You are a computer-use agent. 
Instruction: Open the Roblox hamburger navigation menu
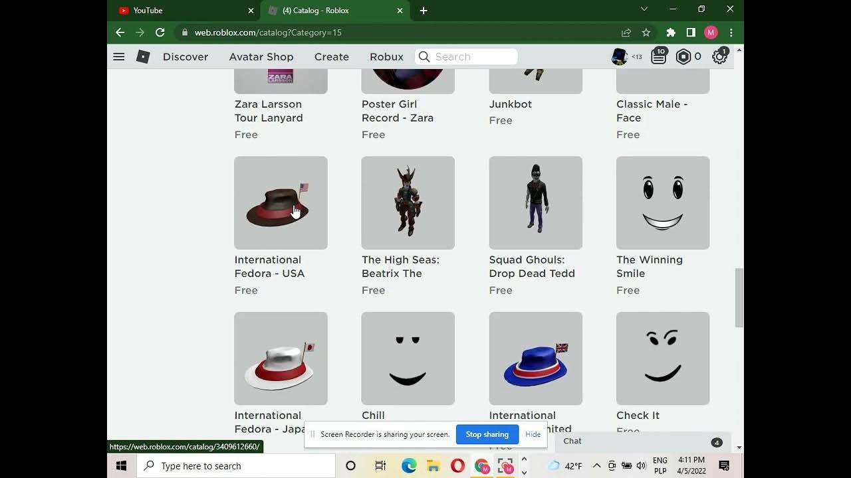tap(119, 57)
